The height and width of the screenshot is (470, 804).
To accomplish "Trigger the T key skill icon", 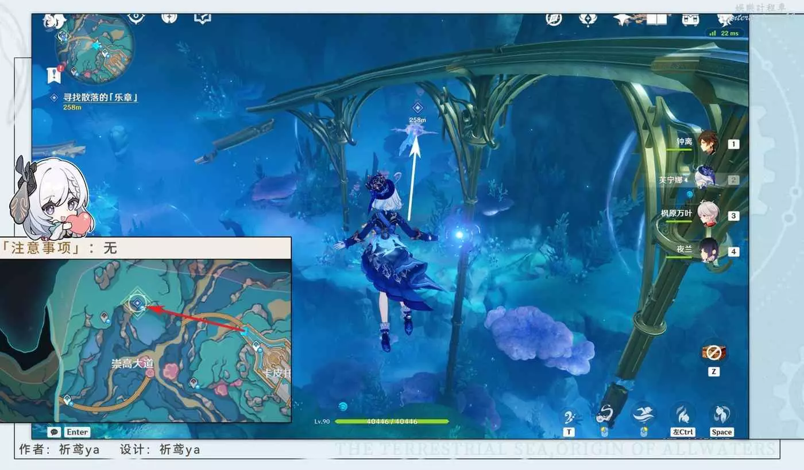I will [569, 415].
